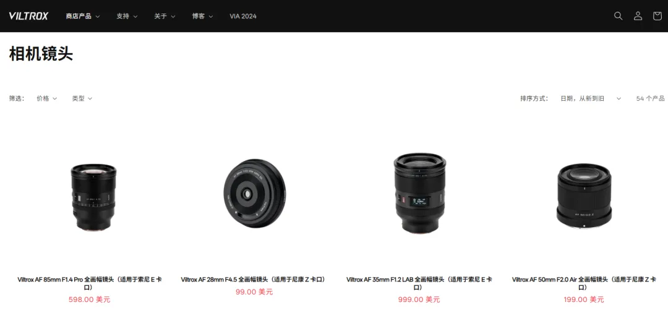Image resolution: width=668 pixels, height=310 pixels.
Task: Open the account login icon
Action: (638, 16)
